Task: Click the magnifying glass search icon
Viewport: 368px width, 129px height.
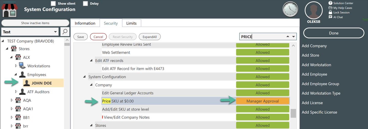Action: coord(65,32)
